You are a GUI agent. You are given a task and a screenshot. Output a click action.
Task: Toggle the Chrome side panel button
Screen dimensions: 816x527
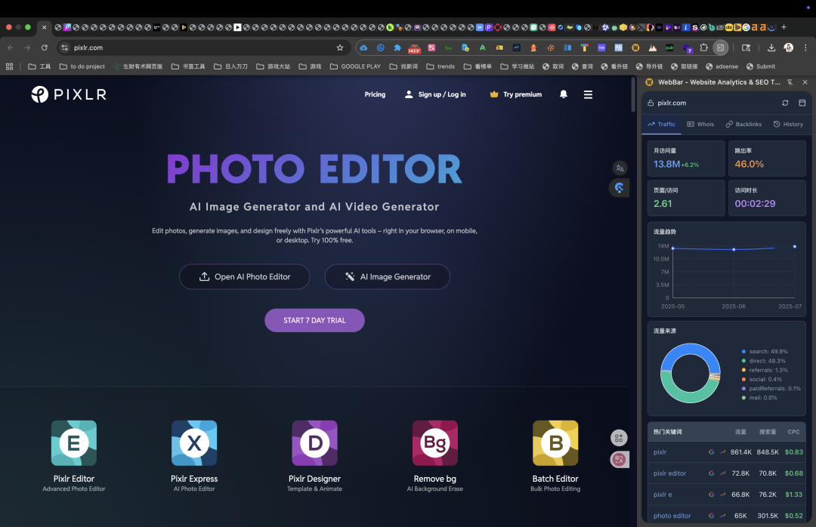720,48
